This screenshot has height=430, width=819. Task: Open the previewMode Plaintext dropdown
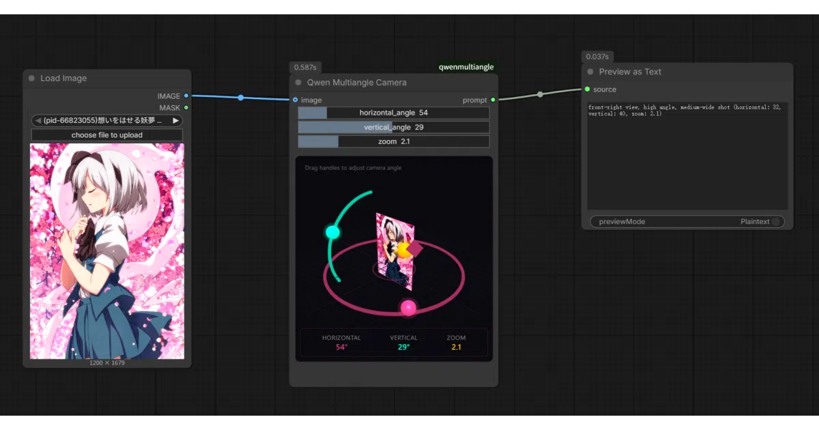tap(687, 222)
